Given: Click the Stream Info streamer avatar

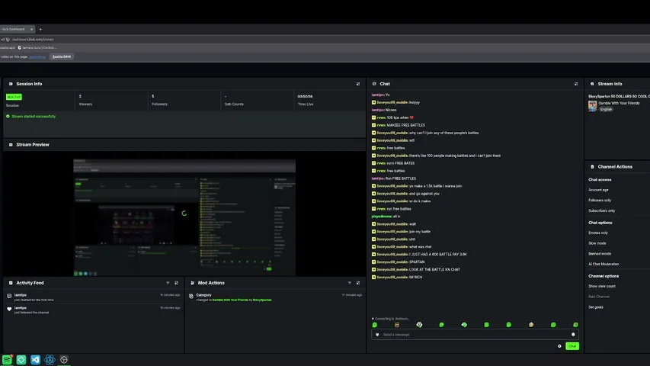Looking at the screenshot, I should (592, 106).
